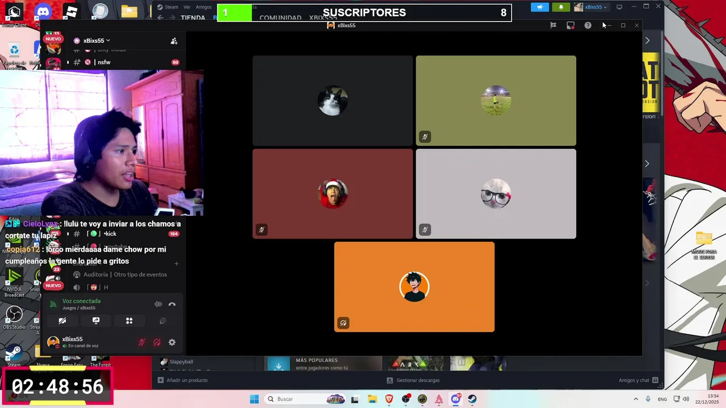Open the soundboard button in voice panel
The image size is (726, 408).
[x=163, y=321]
